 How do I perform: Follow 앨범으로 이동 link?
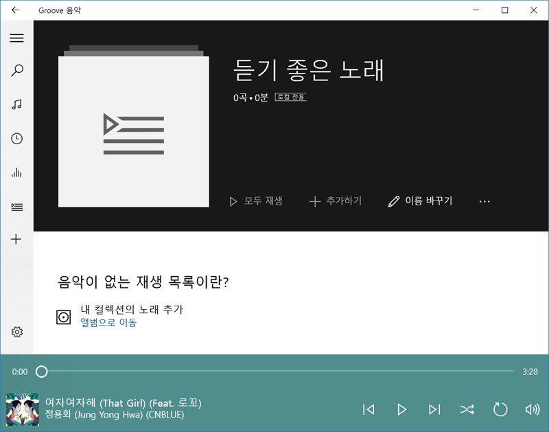tap(108, 322)
